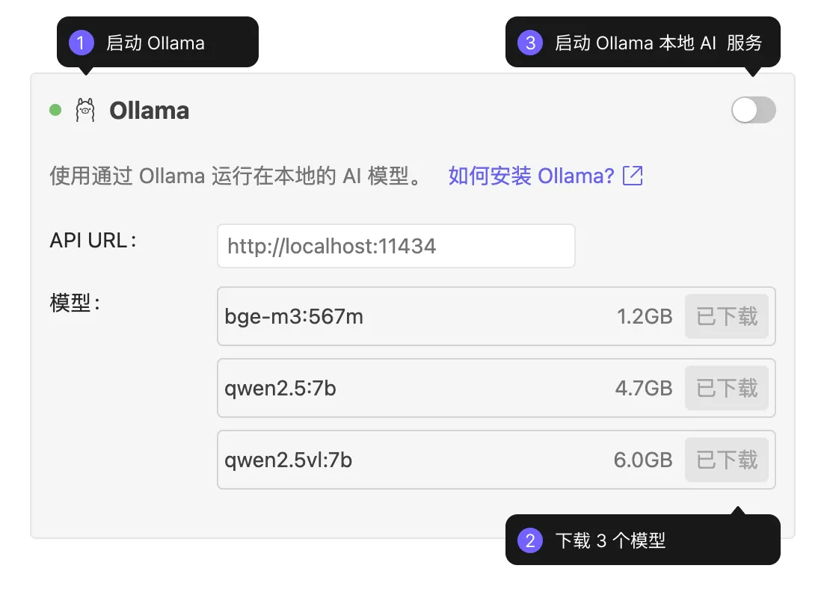The width and height of the screenshot is (830, 592).
Task: Select the qwen2.5vl:7b model name
Action: [288, 460]
